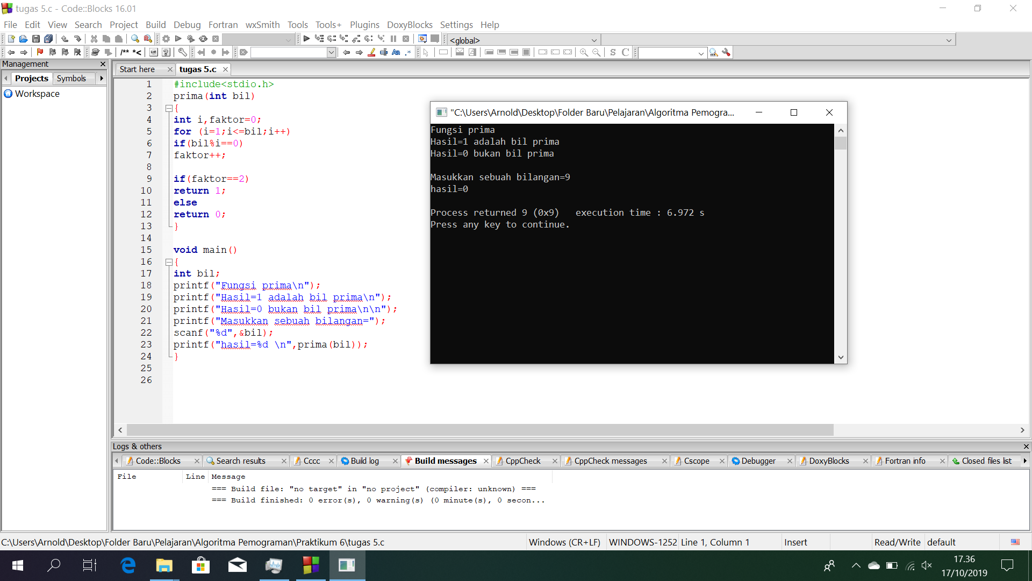The width and height of the screenshot is (1032, 581).
Task: Toggle the bookmark with the red flag icon
Action: click(40, 52)
